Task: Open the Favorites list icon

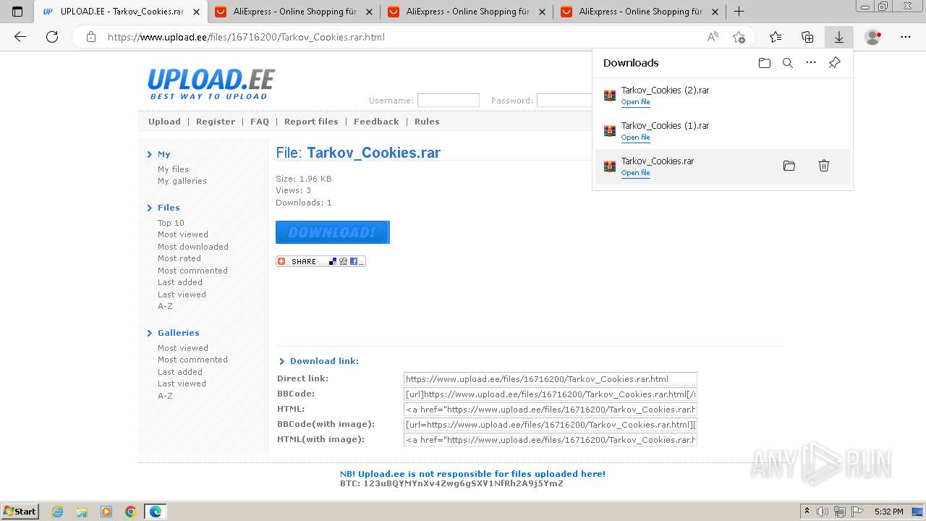Action: click(776, 37)
